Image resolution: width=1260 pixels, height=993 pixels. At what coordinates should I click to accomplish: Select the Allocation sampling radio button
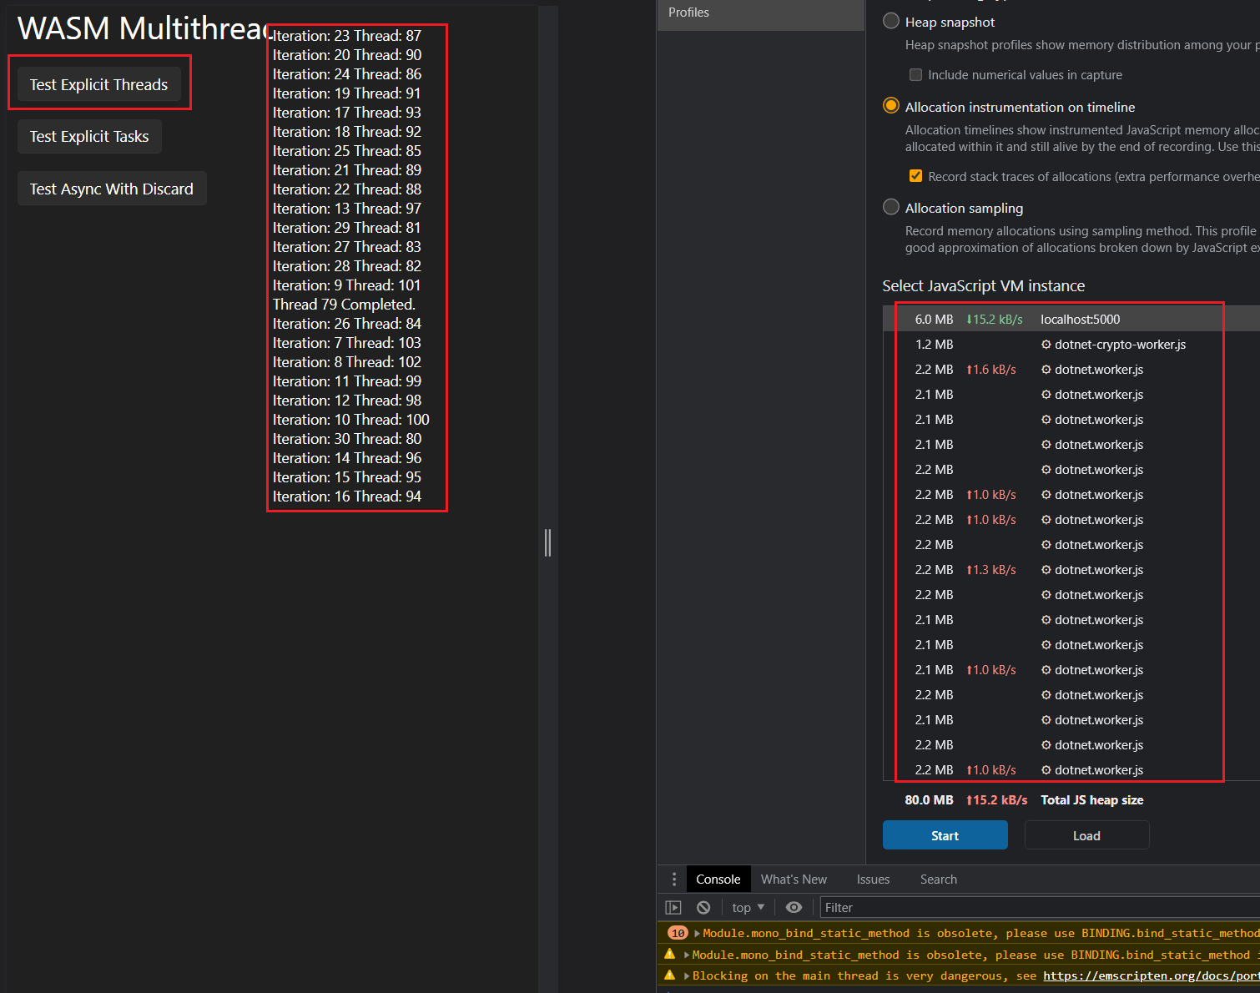(x=890, y=206)
